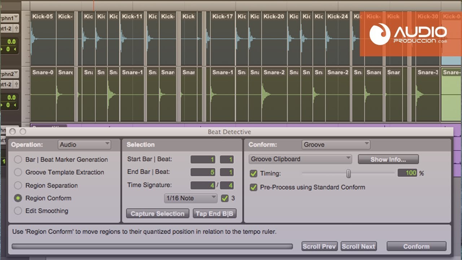Open the Conform Groove dropdown
Image resolution: width=462 pixels, height=260 pixels.
coord(336,145)
